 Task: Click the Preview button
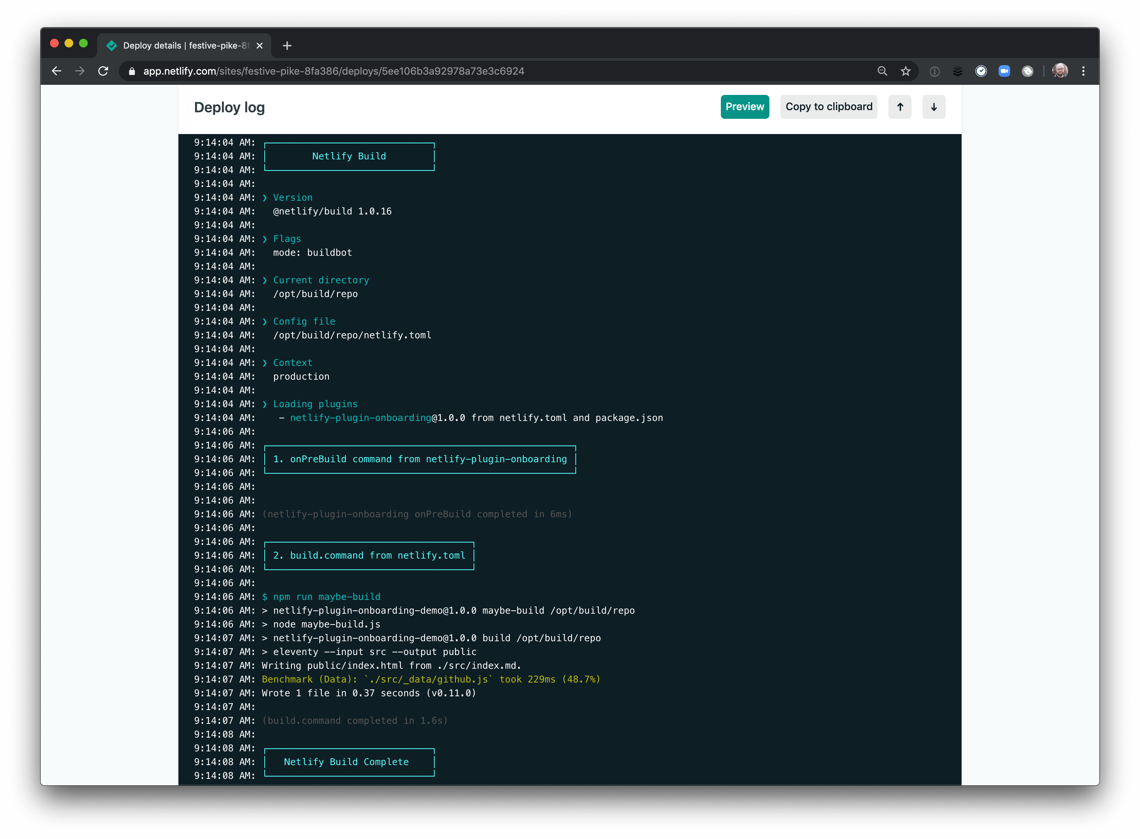[x=744, y=107]
